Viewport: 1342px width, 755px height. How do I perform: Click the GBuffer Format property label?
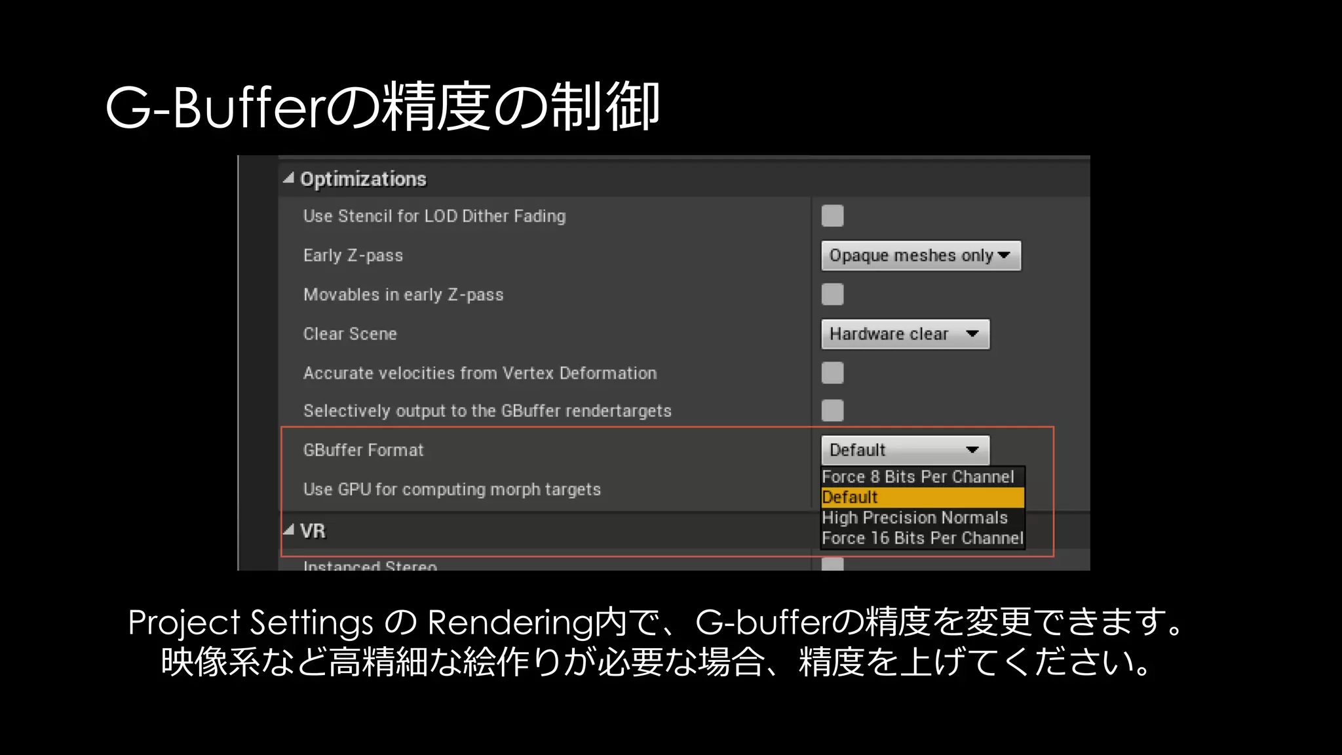(363, 450)
